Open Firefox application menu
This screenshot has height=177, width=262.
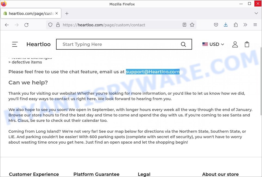click(x=255, y=25)
